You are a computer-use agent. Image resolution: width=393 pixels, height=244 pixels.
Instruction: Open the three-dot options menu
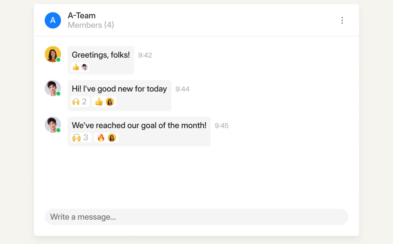click(x=342, y=20)
